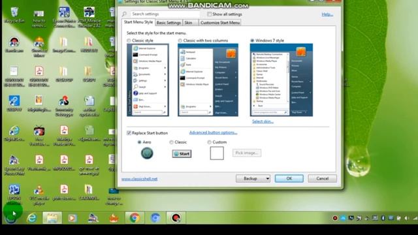Open the blue Chromium taskbar icon

pyautogui.click(x=155, y=217)
